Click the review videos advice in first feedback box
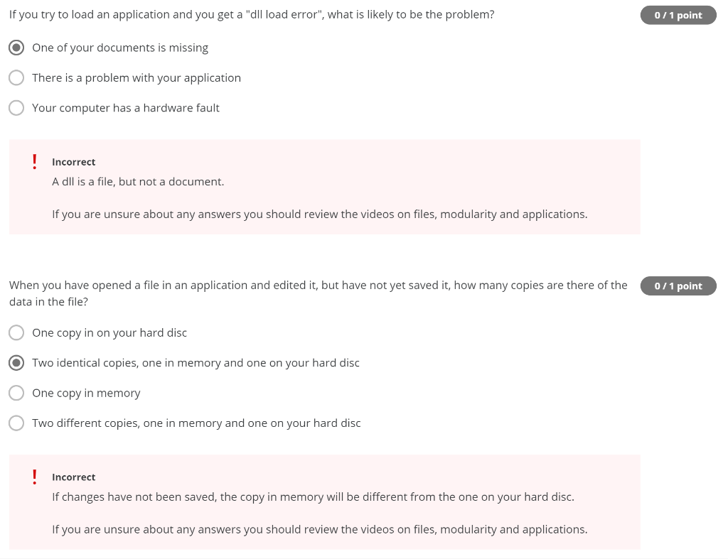 (318, 214)
